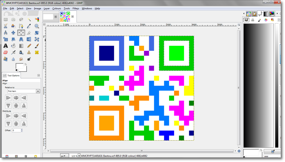Activate the Pencil tool
This screenshot has height=162, width=285.
(29, 46)
